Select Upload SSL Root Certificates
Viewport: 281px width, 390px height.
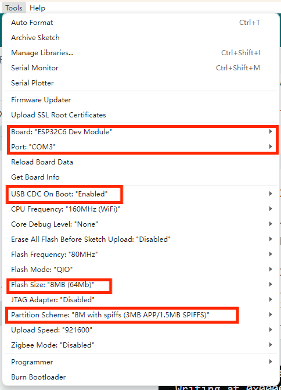click(140, 115)
